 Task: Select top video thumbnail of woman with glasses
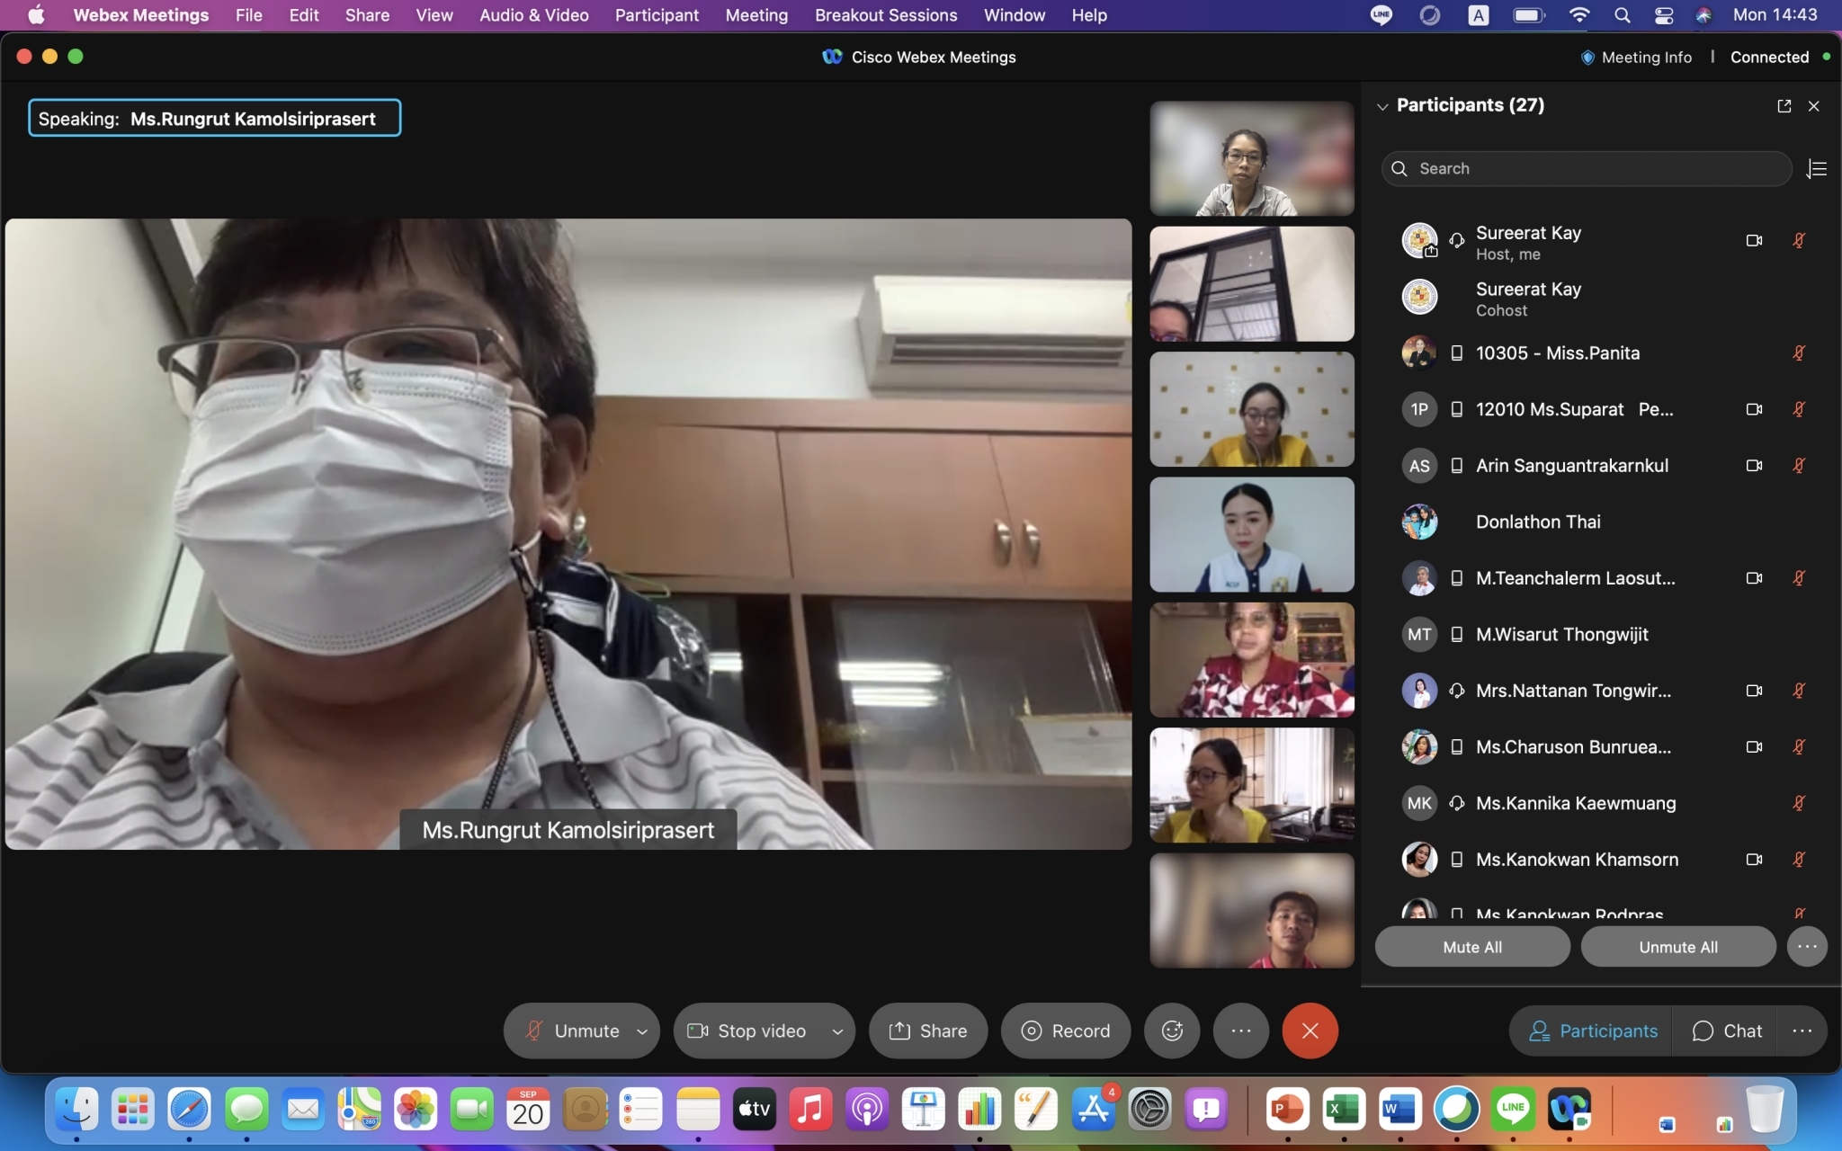pos(1252,158)
